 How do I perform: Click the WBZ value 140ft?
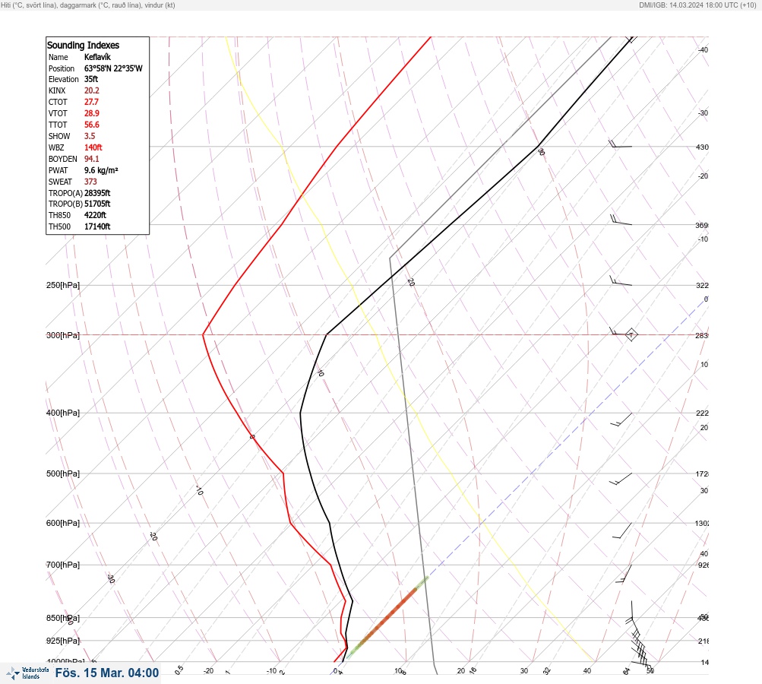click(93, 147)
